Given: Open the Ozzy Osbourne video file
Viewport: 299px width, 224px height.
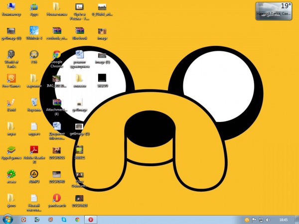Looking at the screenshot, I should pos(79,180).
